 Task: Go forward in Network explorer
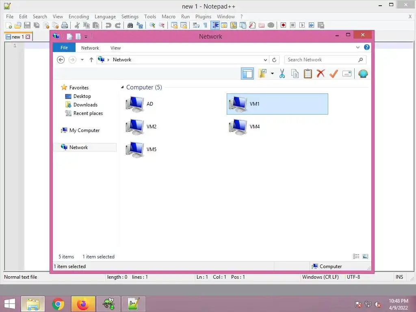point(72,60)
